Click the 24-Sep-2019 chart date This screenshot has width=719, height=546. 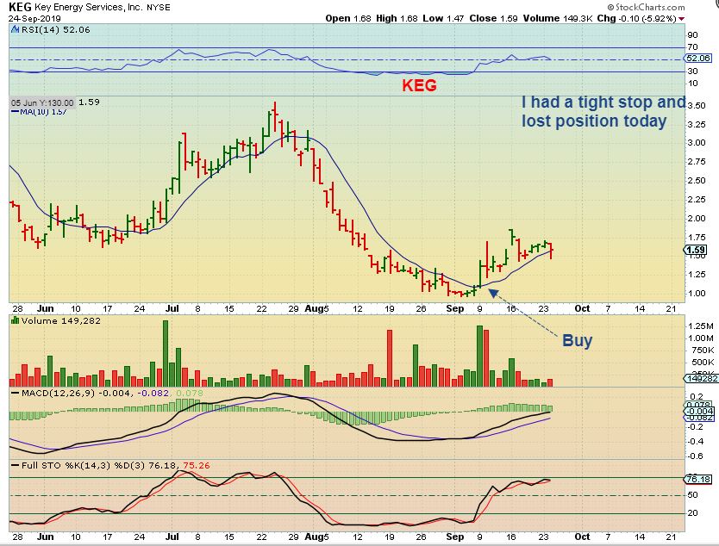click(x=34, y=19)
